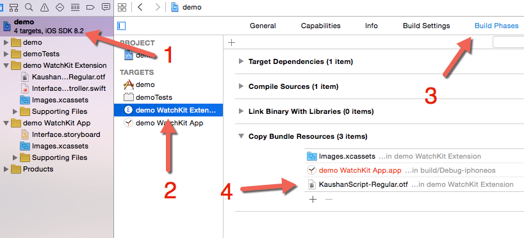The image size is (524, 238).
Task: Click the related items grid icon
Action: [122, 7]
